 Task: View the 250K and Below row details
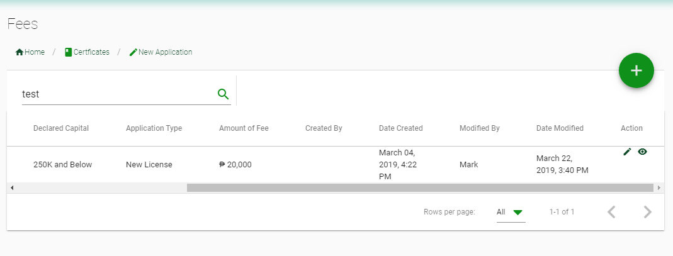pos(642,152)
